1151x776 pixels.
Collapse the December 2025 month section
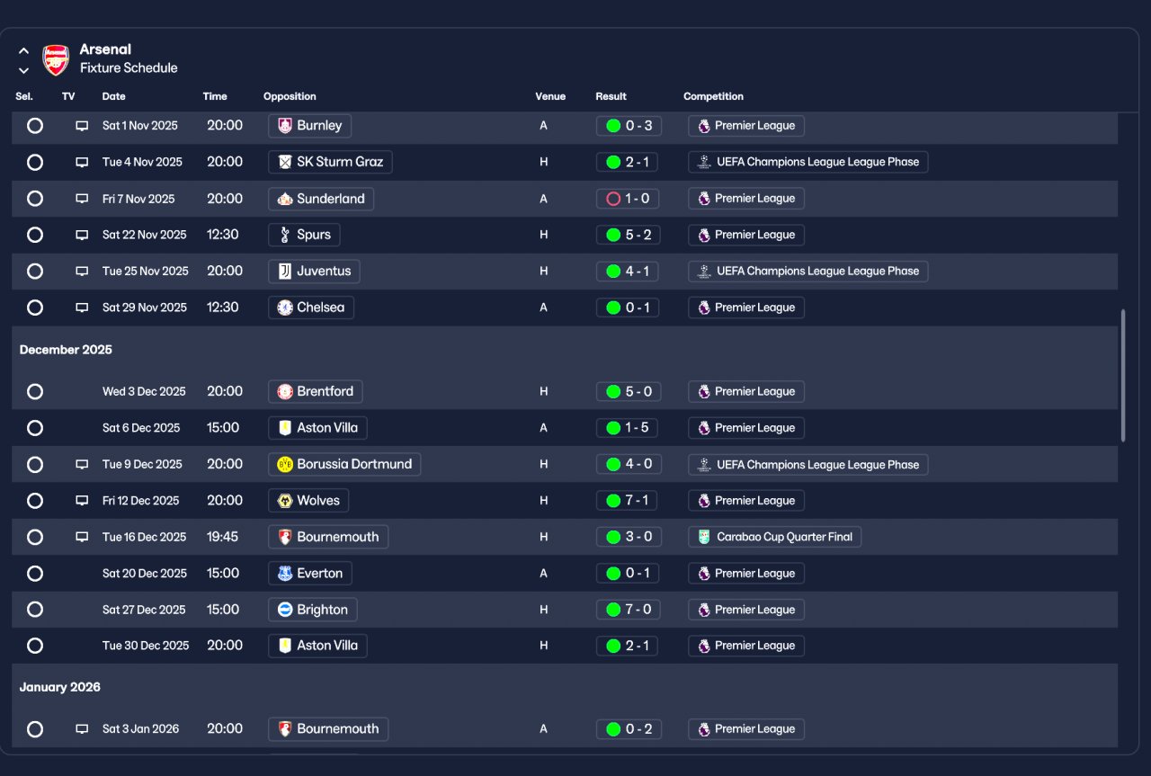coord(66,350)
